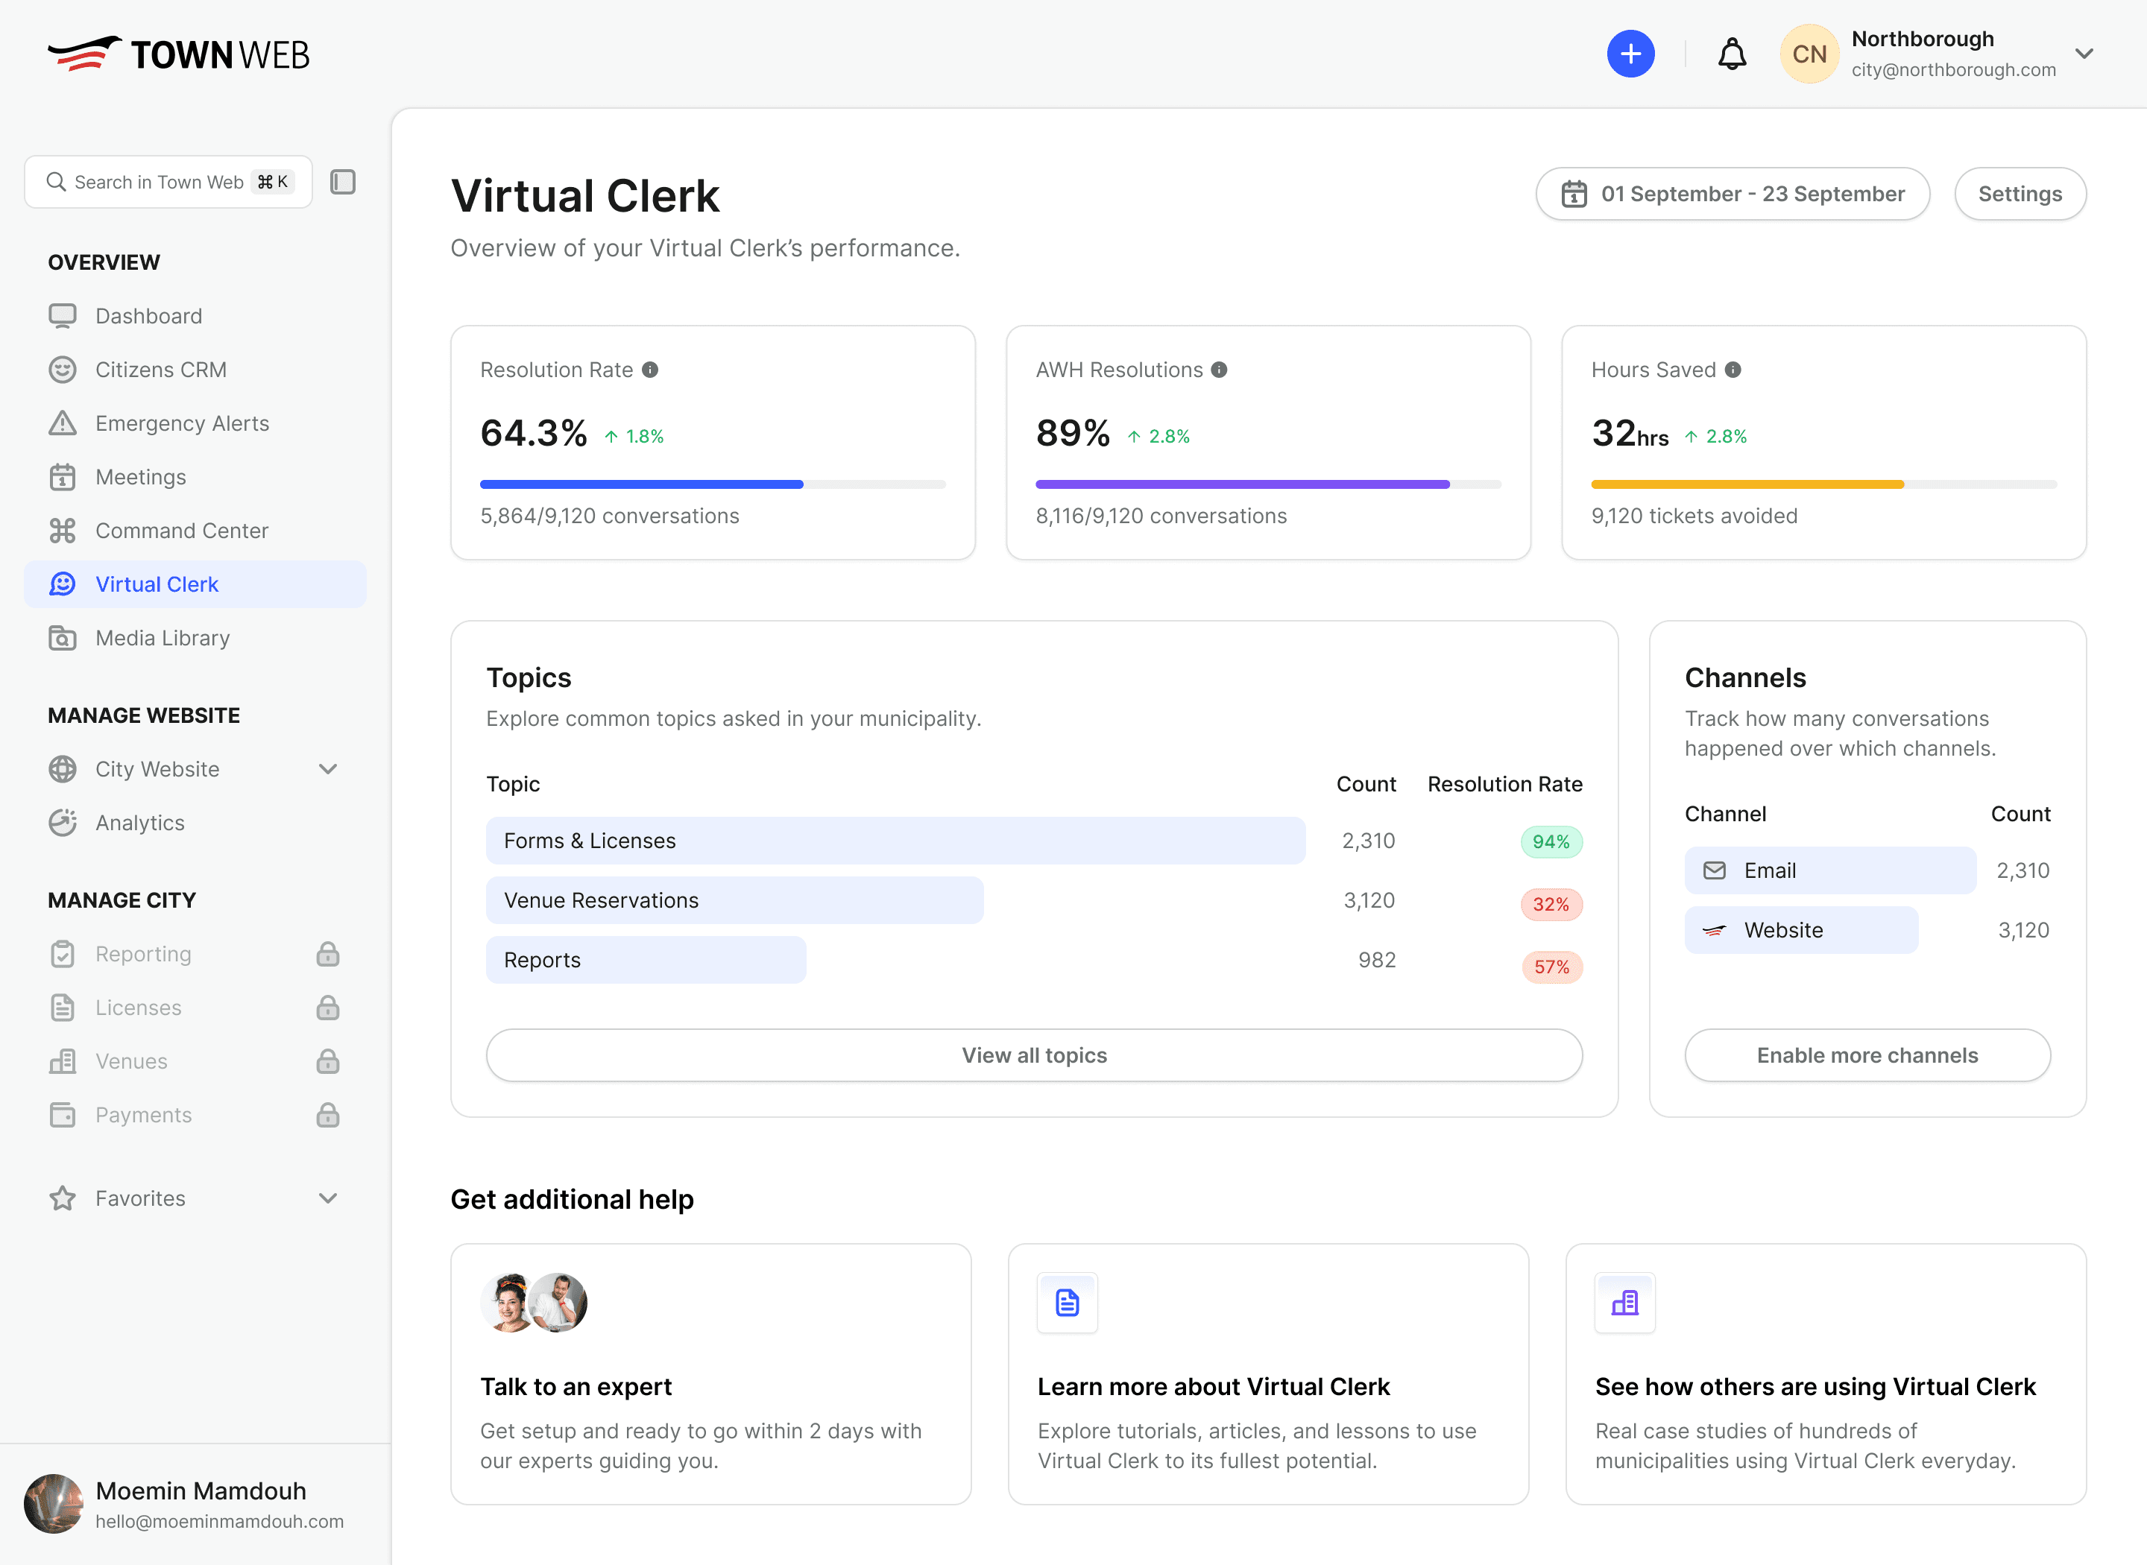
Task: Click the Analytics icon in sidebar
Action: click(63, 823)
